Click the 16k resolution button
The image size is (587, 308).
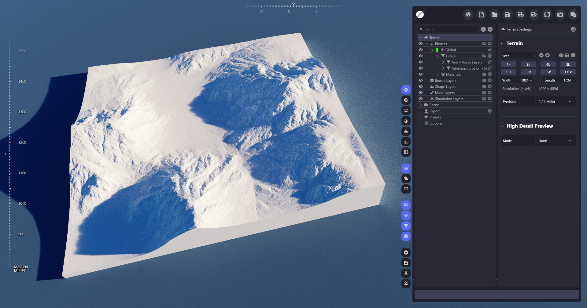pyautogui.click(x=508, y=72)
